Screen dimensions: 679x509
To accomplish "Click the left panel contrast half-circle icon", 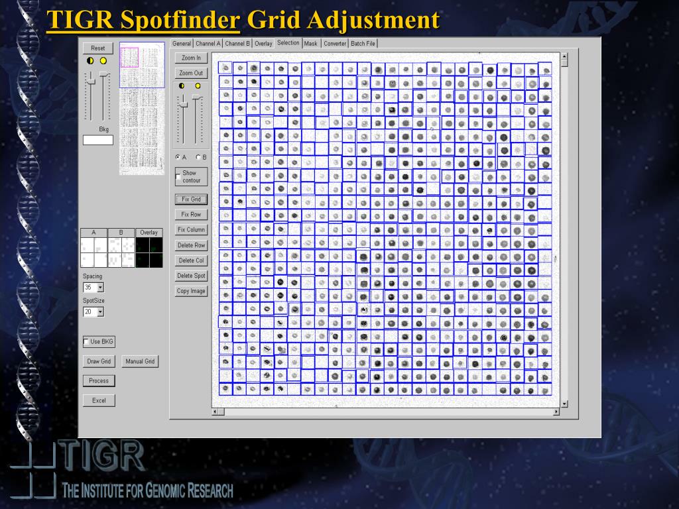I will pyautogui.click(x=90, y=61).
